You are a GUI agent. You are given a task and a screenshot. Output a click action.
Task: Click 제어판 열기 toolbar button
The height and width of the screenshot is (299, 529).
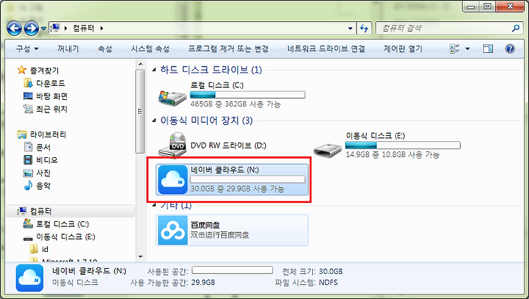coord(403,49)
